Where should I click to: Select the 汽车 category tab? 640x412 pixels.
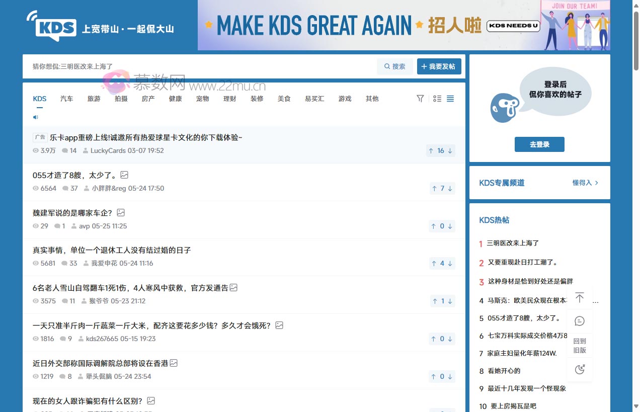pyautogui.click(x=66, y=99)
